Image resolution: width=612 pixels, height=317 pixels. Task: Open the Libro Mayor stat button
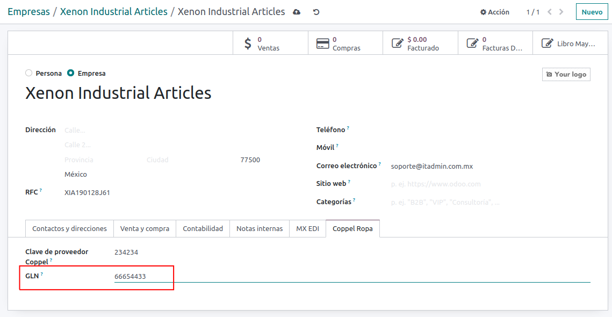(x=568, y=44)
